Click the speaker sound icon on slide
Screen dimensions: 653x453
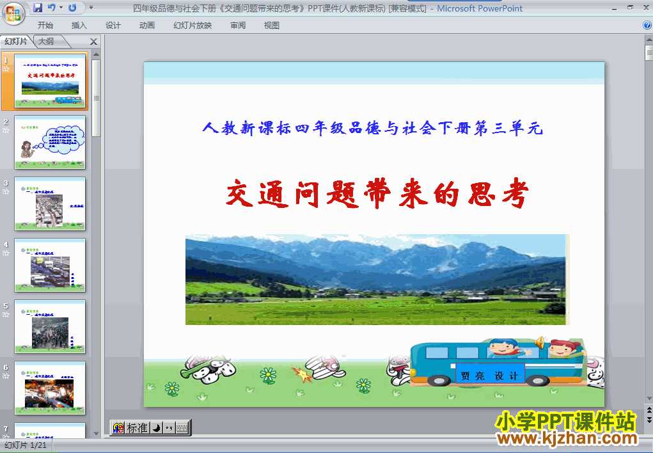pyautogui.click(x=540, y=342)
